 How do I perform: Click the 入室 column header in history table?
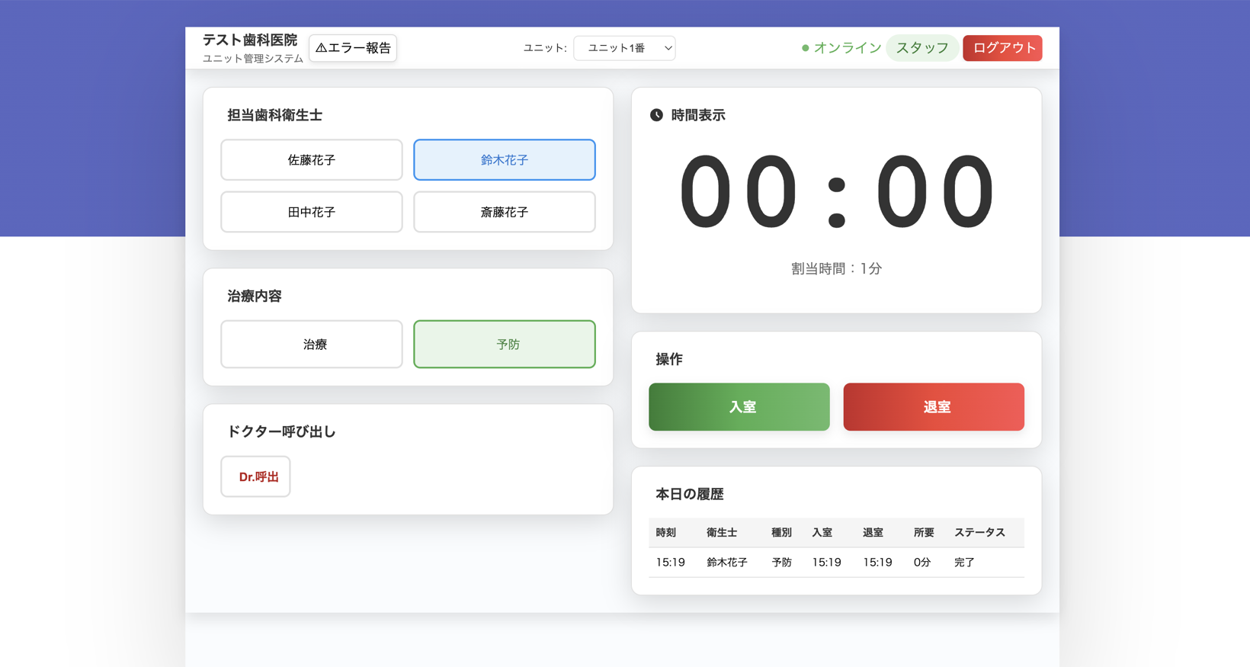coord(822,533)
